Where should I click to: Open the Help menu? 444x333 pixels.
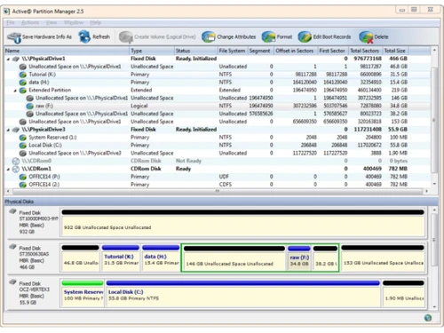point(95,22)
